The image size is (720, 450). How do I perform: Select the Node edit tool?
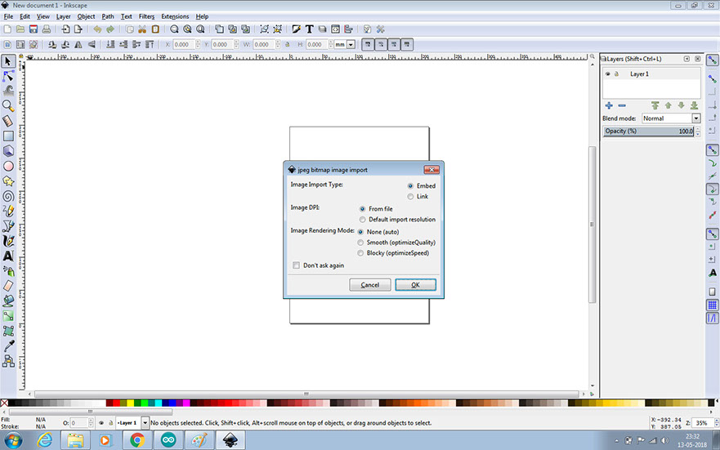click(x=8, y=76)
